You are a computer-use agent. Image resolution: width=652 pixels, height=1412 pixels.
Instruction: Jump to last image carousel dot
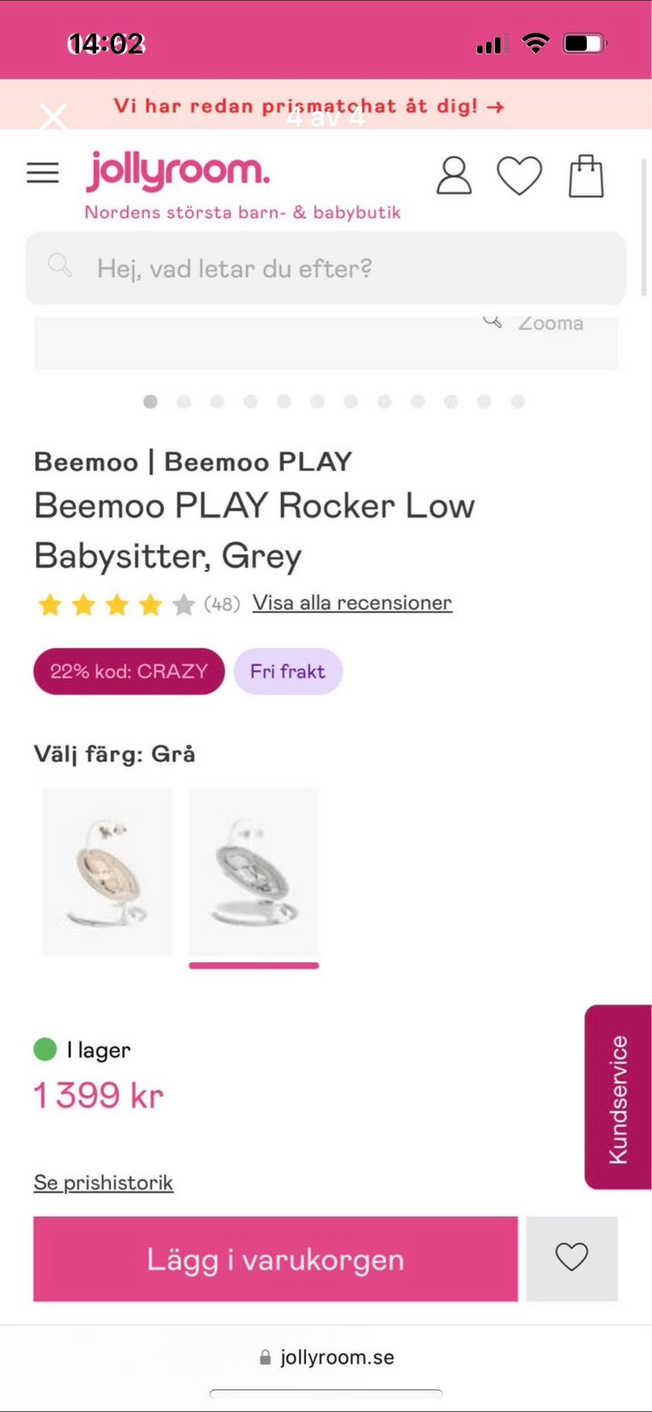coord(518,402)
